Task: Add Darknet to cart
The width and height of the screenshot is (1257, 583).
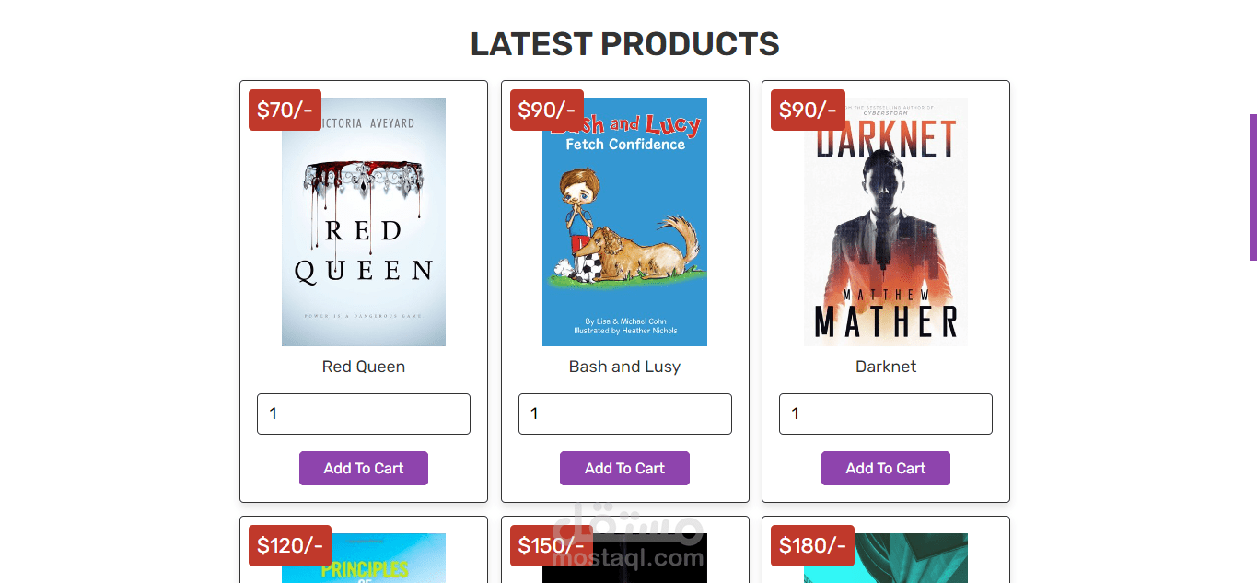Action: click(886, 468)
